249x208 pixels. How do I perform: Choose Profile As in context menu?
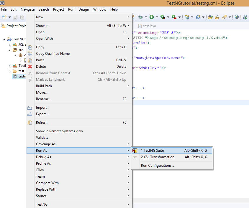coord(79,164)
